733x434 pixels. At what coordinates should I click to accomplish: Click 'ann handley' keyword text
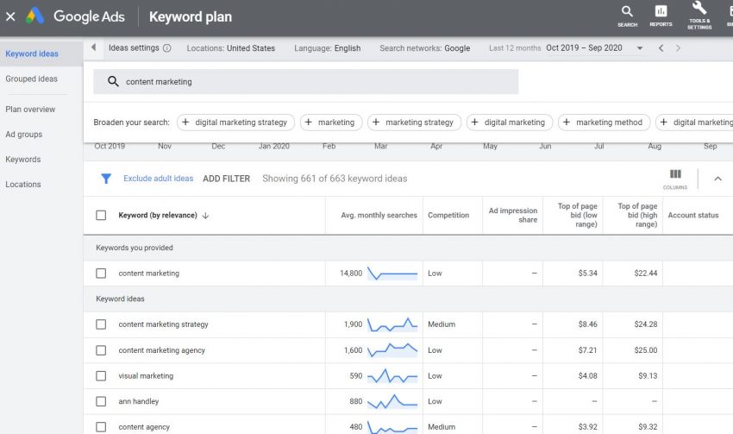(x=138, y=401)
